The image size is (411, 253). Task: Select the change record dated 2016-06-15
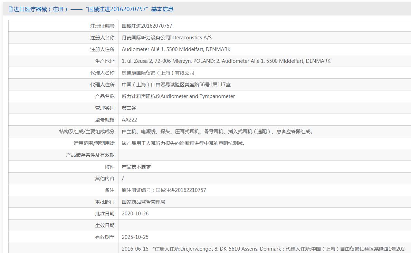pyautogui.click(x=263, y=249)
